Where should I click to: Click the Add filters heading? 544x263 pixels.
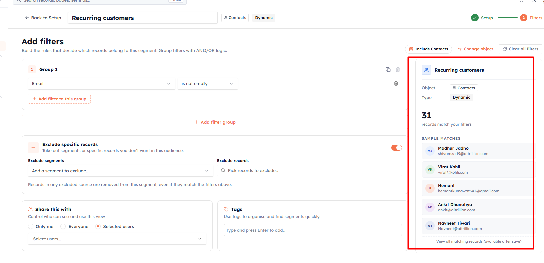[x=43, y=42]
